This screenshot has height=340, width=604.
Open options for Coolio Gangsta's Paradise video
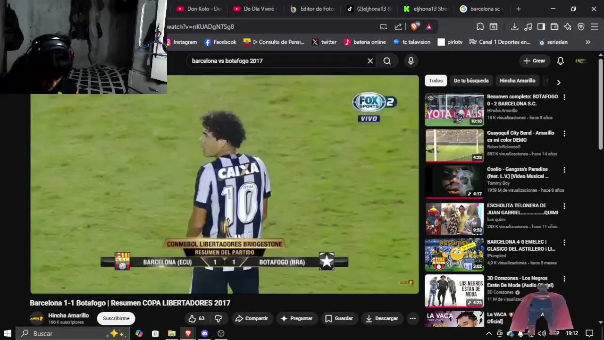[564, 170]
